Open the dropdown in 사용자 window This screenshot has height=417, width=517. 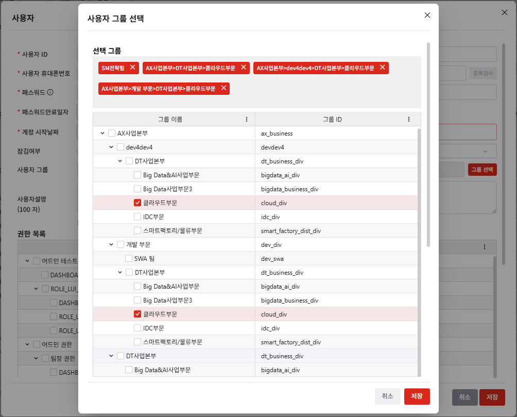click(x=485, y=151)
